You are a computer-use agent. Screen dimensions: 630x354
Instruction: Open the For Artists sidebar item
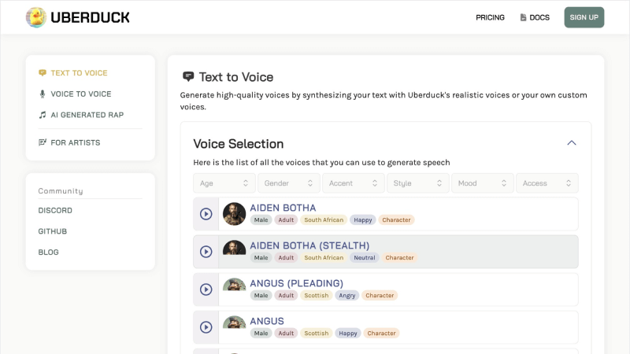click(75, 142)
